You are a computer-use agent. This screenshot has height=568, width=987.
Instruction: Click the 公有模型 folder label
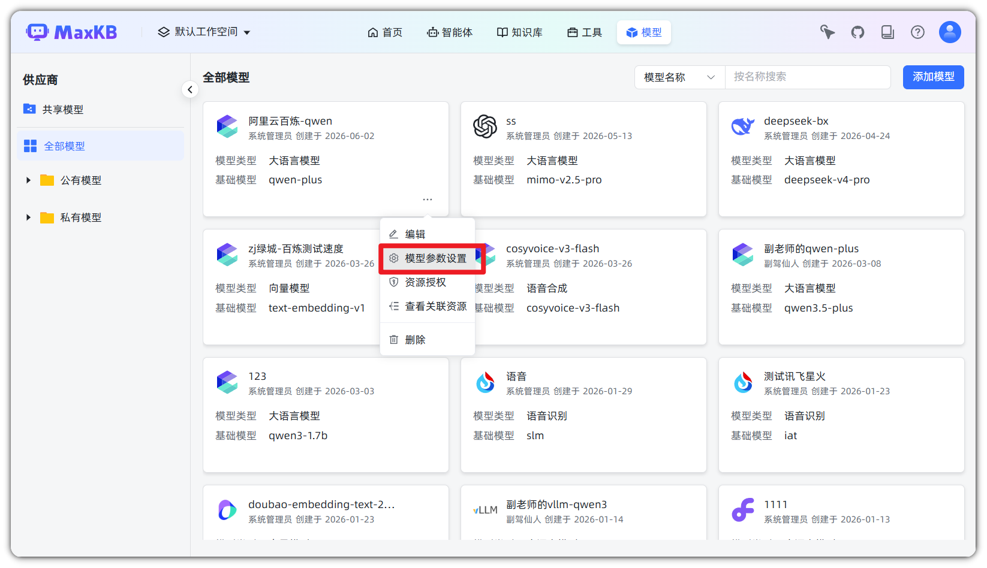pyautogui.click(x=81, y=180)
